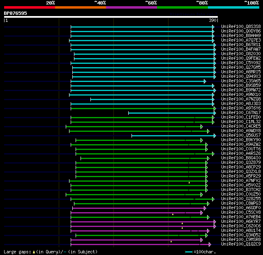Image resolution: width=263 pixels, height=255 pixels.
Task: Open the UniRef100_A9T6Y6 hit
Action: point(241,108)
